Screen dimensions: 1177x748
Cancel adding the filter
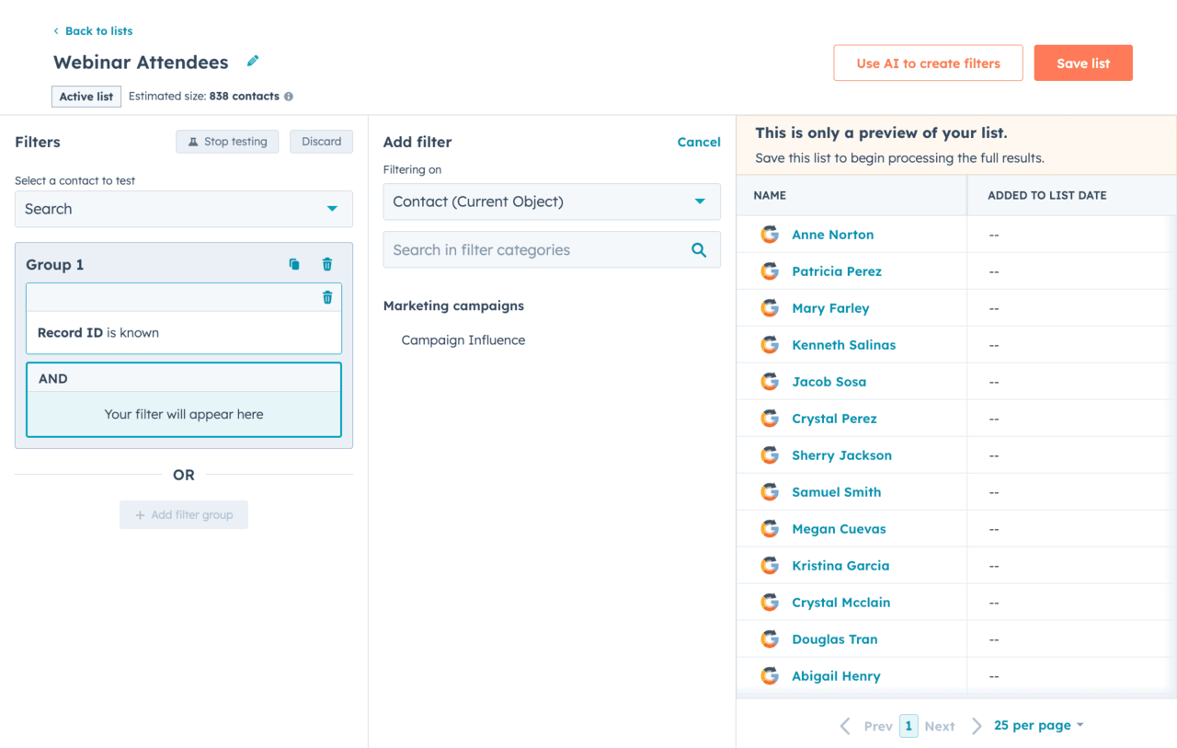click(x=699, y=142)
